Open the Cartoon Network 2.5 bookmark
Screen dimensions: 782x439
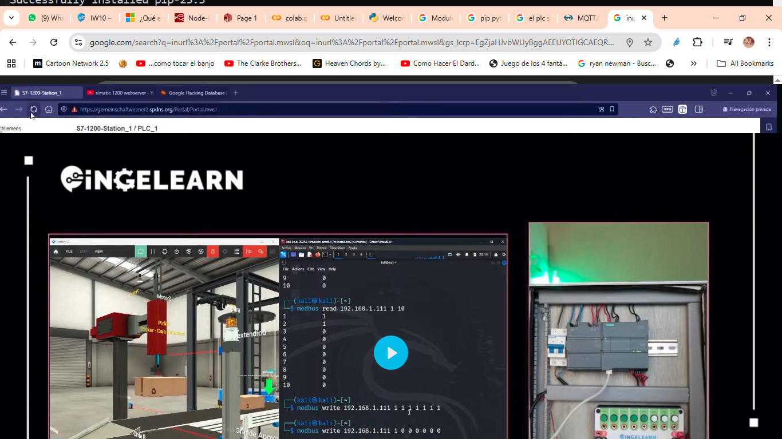click(x=71, y=63)
